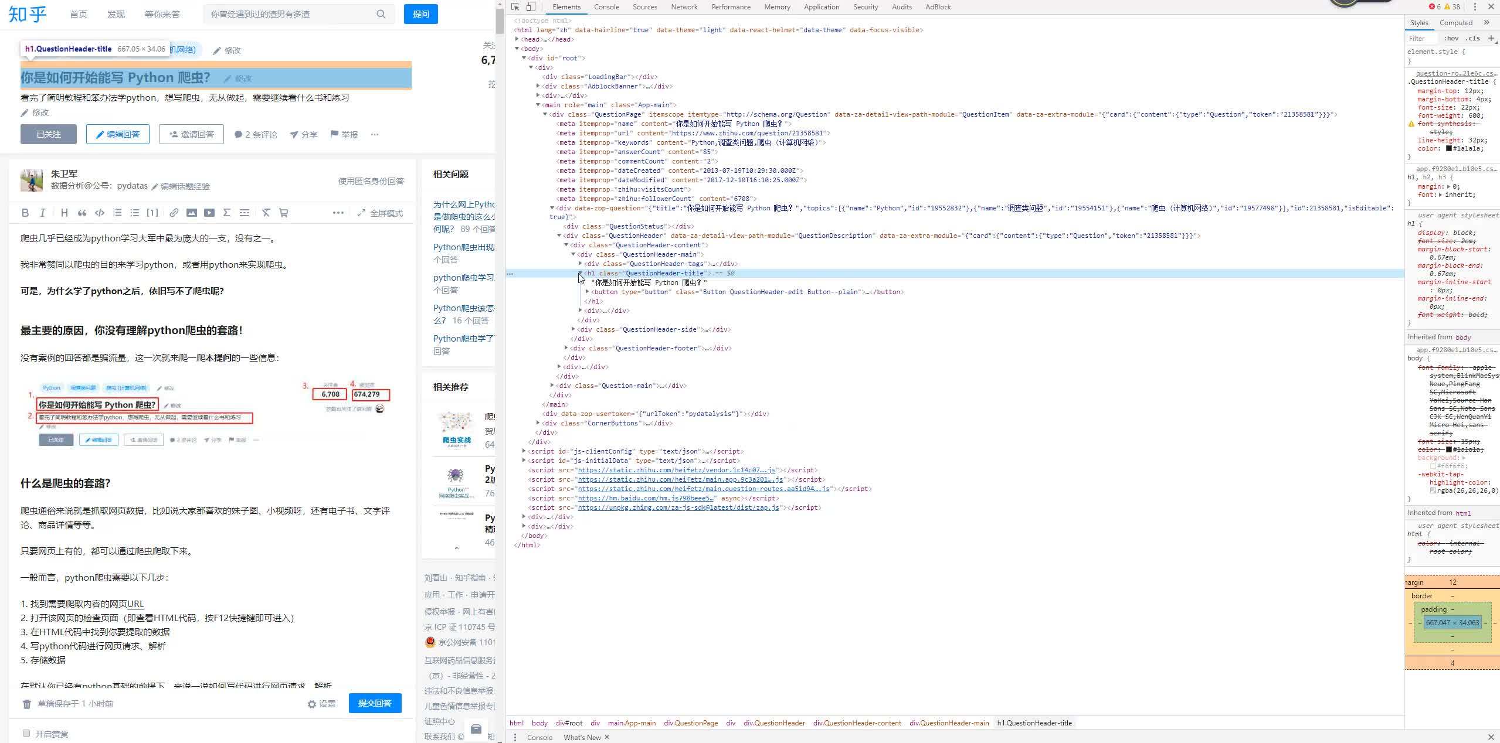Click the rgba(26,26,26,0) highlight color swatch

click(1433, 490)
